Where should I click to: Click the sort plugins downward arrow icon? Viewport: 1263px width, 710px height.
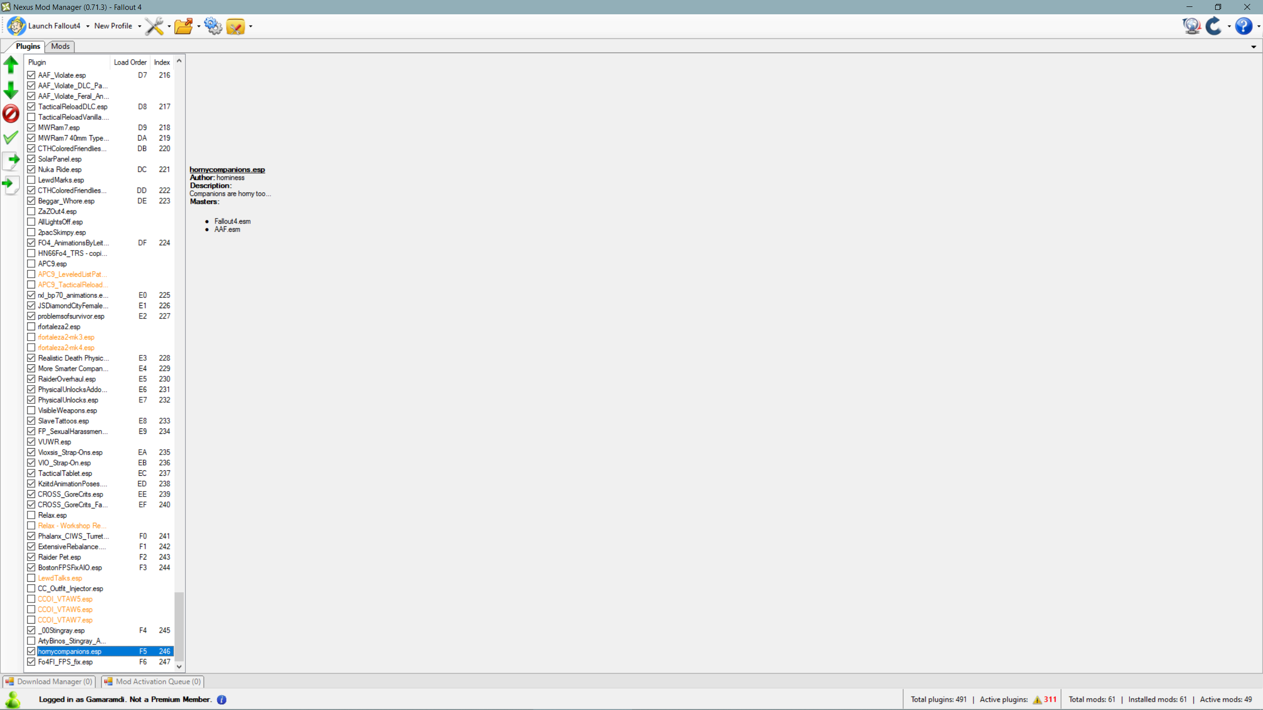tap(10, 91)
